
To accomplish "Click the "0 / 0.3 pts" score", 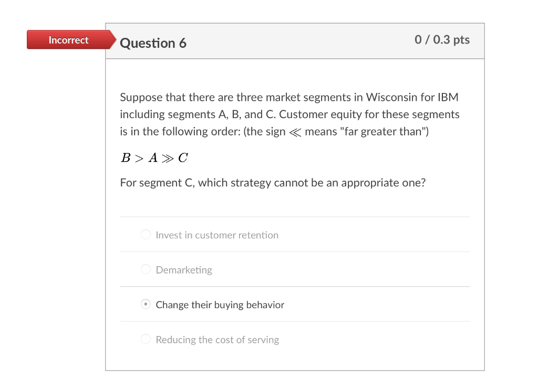I will [x=442, y=40].
